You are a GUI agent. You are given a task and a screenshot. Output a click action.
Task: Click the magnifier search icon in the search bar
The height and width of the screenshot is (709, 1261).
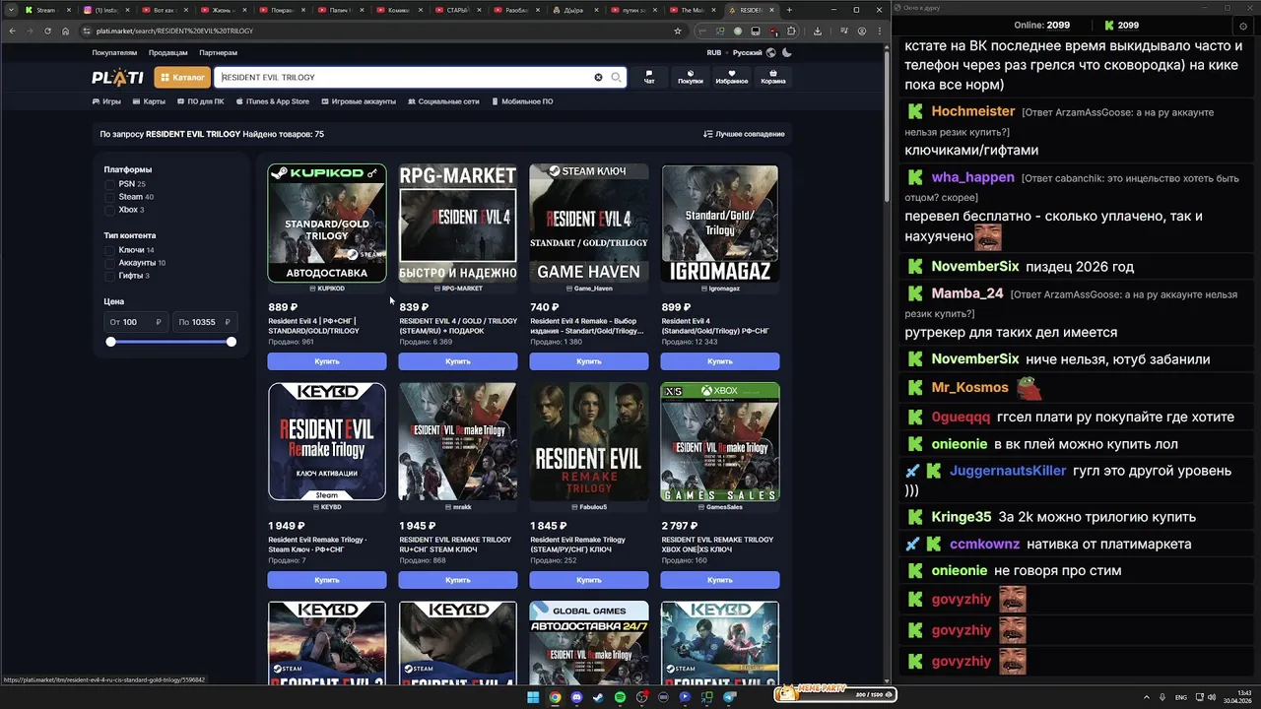[x=616, y=77]
